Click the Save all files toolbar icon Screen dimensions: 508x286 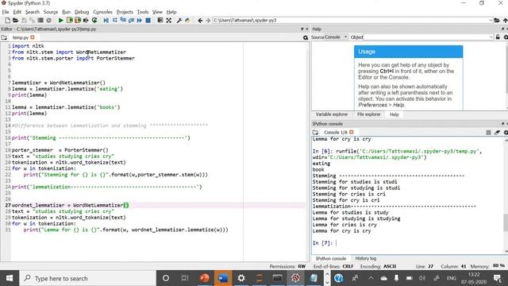pyautogui.click(x=32, y=21)
